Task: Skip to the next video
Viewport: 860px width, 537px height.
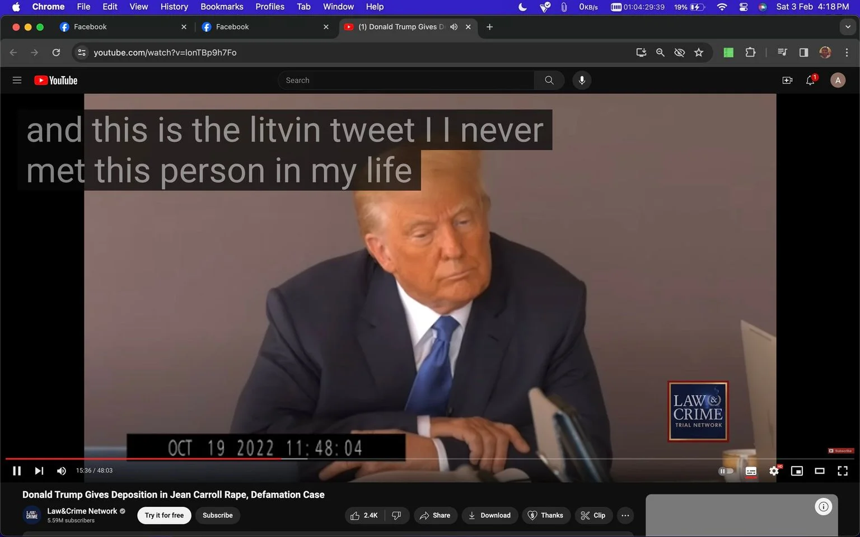Action: click(x=39, y=471)
